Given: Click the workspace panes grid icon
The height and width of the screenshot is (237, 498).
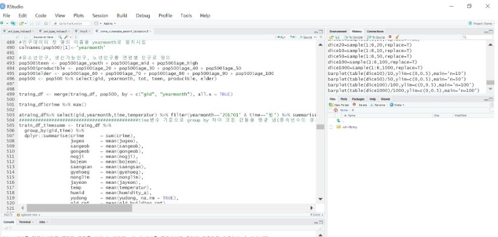Looking at the screenshot, I should (x=96, y=23).
